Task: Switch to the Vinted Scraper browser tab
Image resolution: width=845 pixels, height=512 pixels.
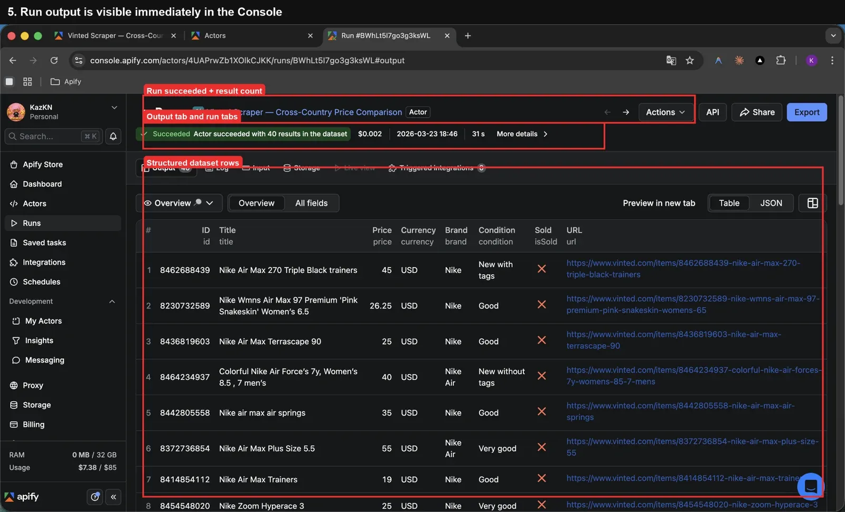Action: (x=116, y=35)
